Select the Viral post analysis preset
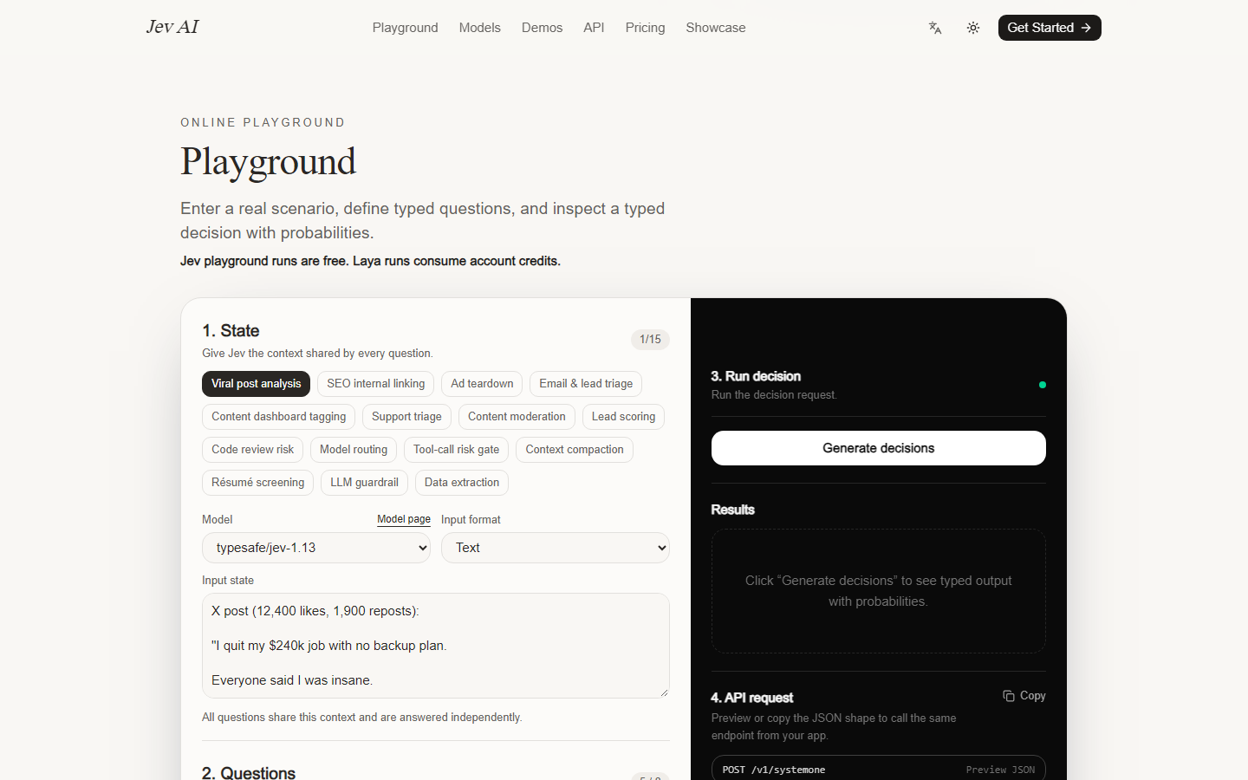 point(257,384)
